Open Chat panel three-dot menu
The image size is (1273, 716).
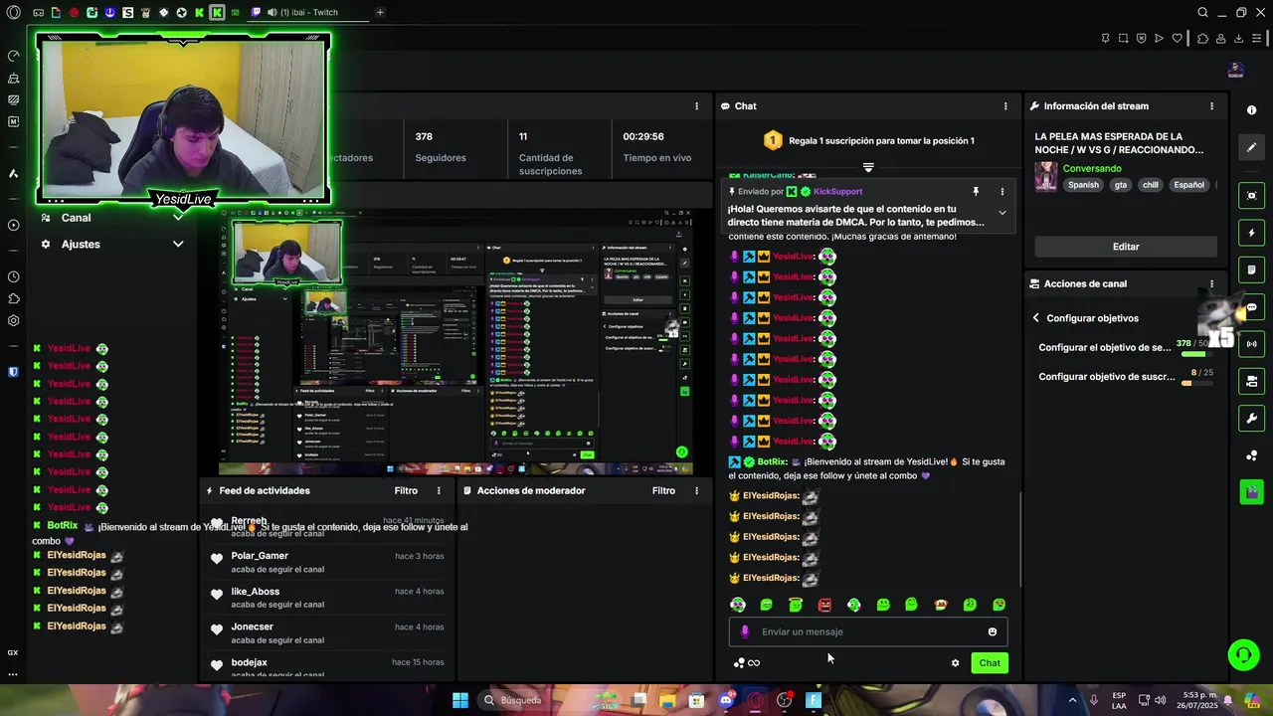click(x=1005, y=106)
